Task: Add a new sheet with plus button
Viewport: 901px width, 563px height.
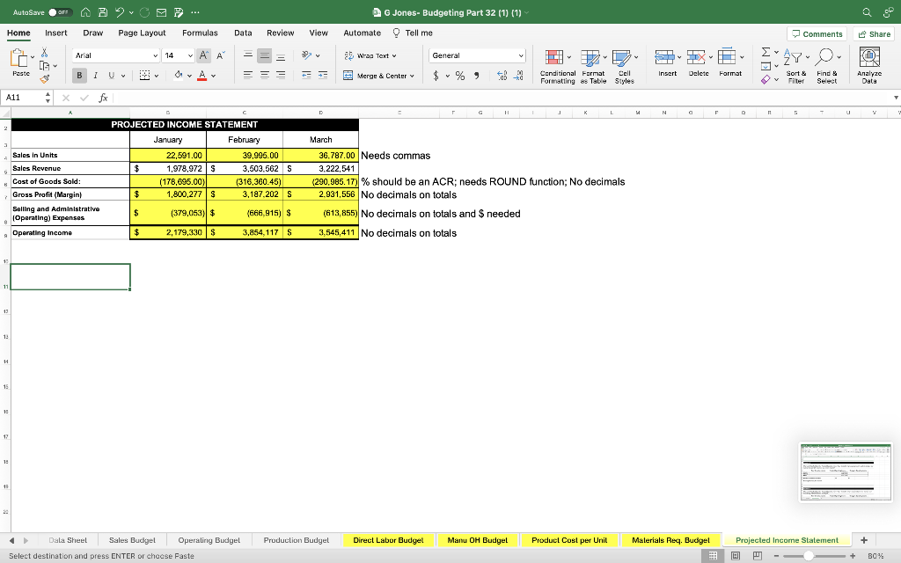Action: [x=864, y=540]
